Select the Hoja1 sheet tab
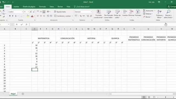This screenshot has width=176, height=99. point(13,94)
